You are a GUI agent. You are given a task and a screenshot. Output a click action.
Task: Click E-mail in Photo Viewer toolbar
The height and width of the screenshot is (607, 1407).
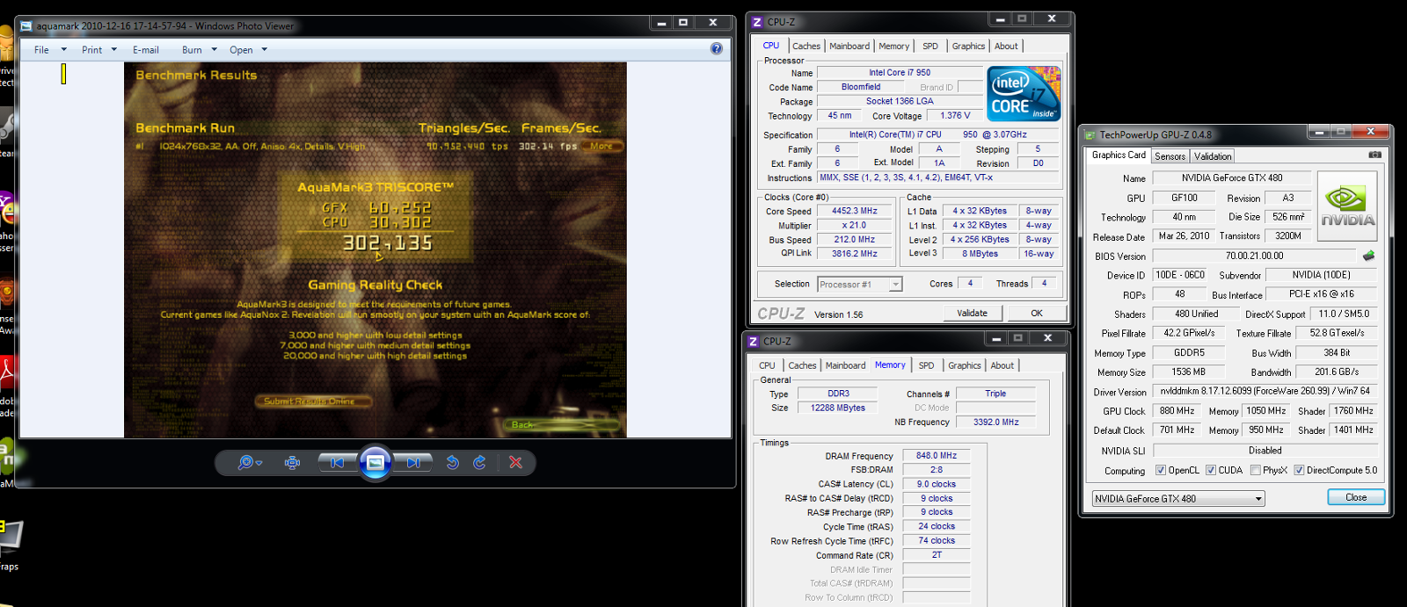(x=146, y=50)
